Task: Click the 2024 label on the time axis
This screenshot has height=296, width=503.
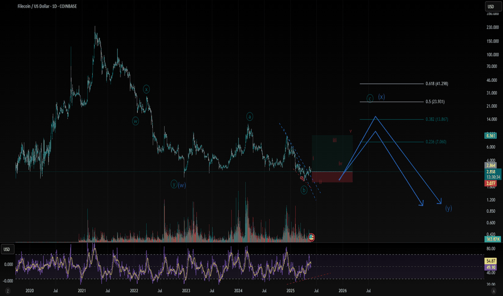Action: pos(239,291)
